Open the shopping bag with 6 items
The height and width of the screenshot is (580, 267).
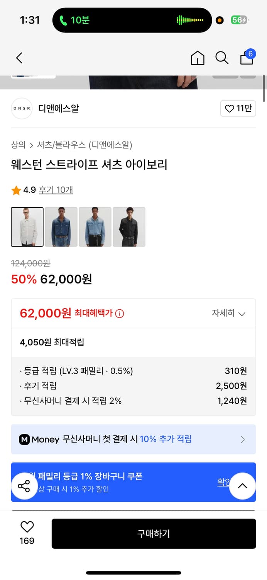tap(246, 59)
